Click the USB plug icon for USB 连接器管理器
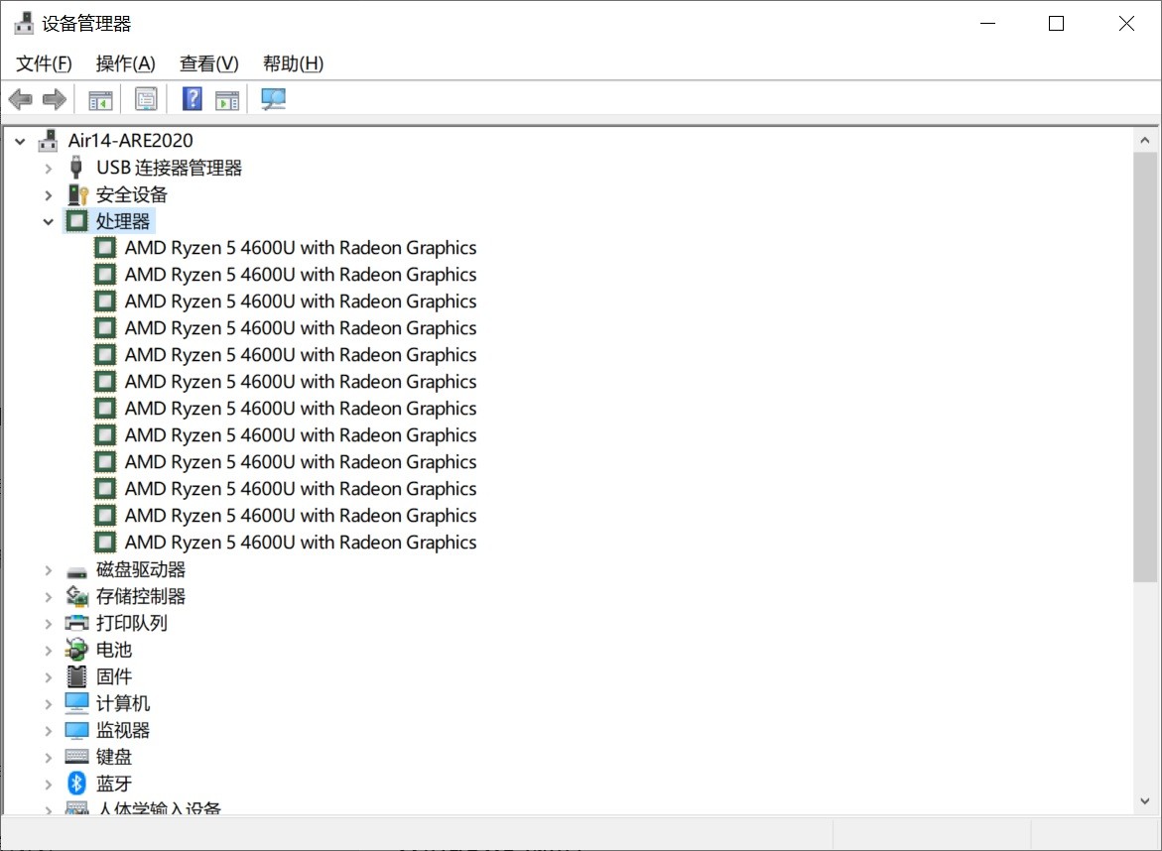This screenshot has height=851, width=1162. tap(75, 168)
